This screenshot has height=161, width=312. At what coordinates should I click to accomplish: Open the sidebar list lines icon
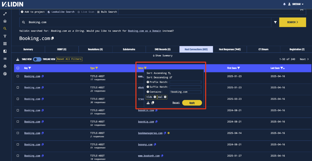click(x=5, y=59)
